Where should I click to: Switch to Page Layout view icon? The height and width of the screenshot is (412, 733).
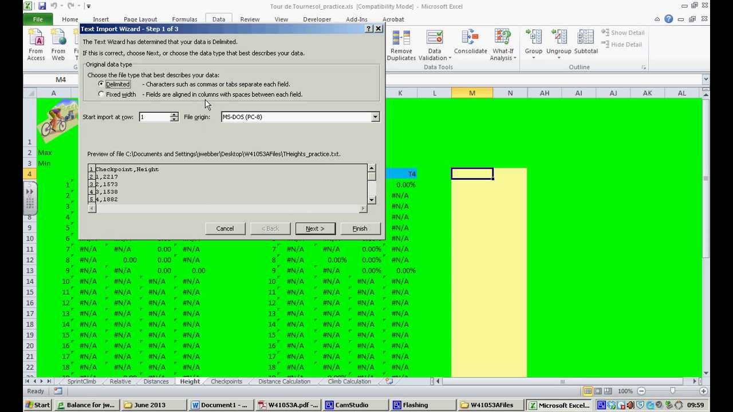[598, 391]
